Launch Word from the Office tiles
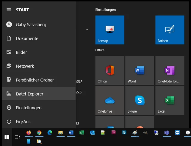Image resolution: width=191 pixels, height=146 pixels. [140, 70]
